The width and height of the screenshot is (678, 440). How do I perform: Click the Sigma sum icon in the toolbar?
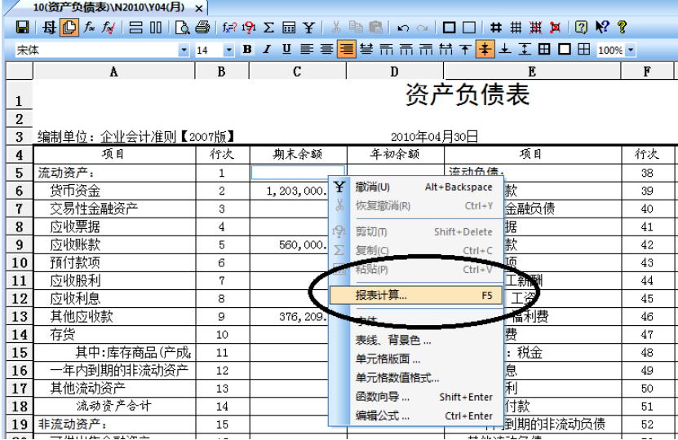[268, 28]
